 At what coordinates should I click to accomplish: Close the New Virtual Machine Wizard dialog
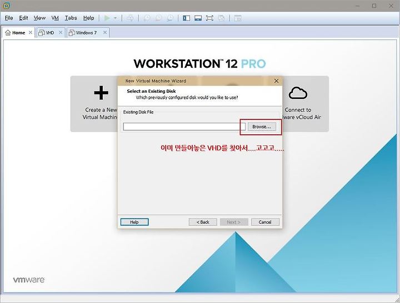coord(276,81)
